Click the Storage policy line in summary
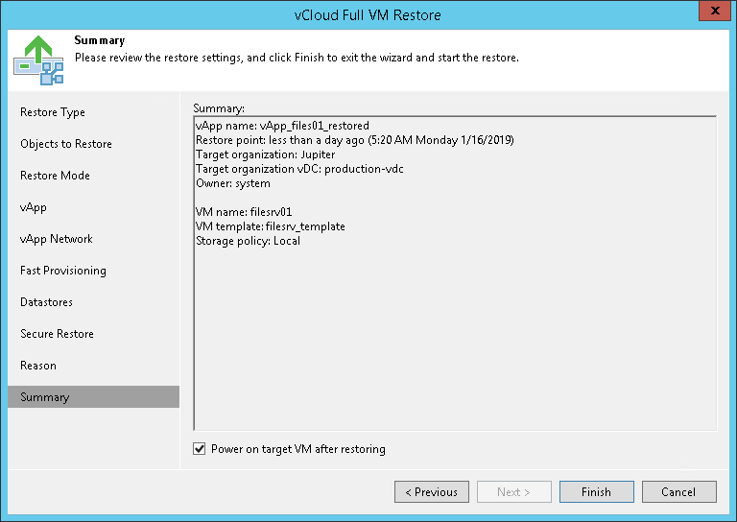Image resolution: width=737 pixels, height=522 pixels. (x=248, y=241)
